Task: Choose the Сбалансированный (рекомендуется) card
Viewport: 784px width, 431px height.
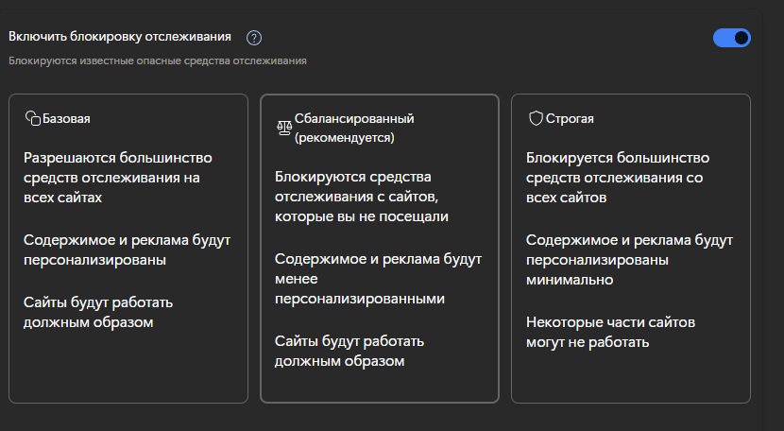Action: [380, 249]
